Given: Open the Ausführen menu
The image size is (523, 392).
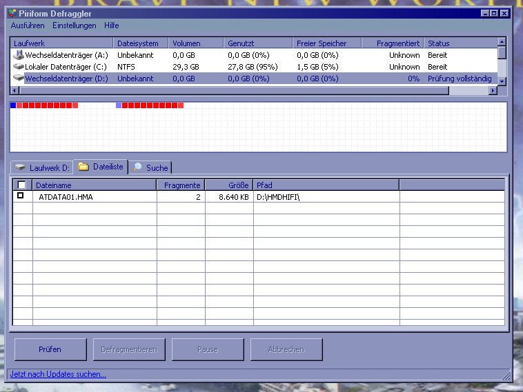Looking at the screenshot, I should point(28,25).
